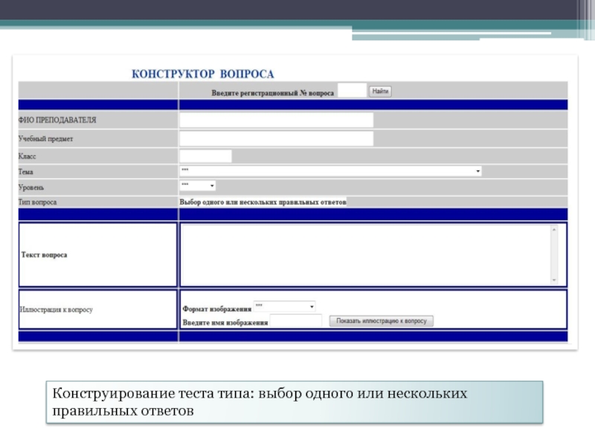Click the question text area's scroll down arrow
Viewport: 595px width, 446px height.
tap(554, 280)
